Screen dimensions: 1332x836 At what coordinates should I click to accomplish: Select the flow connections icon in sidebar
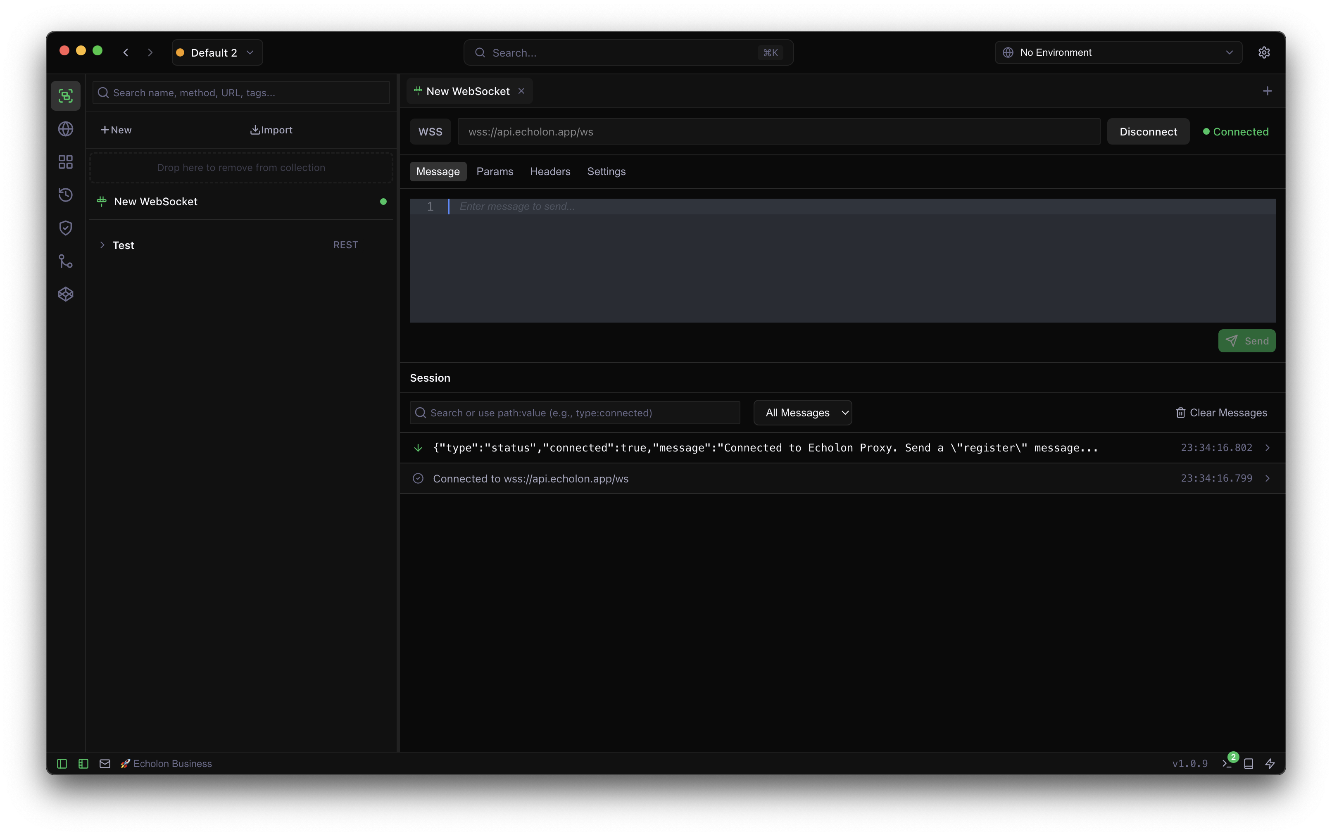click(65, 261)
